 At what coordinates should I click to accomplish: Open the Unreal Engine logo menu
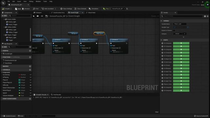pos(3,3)
